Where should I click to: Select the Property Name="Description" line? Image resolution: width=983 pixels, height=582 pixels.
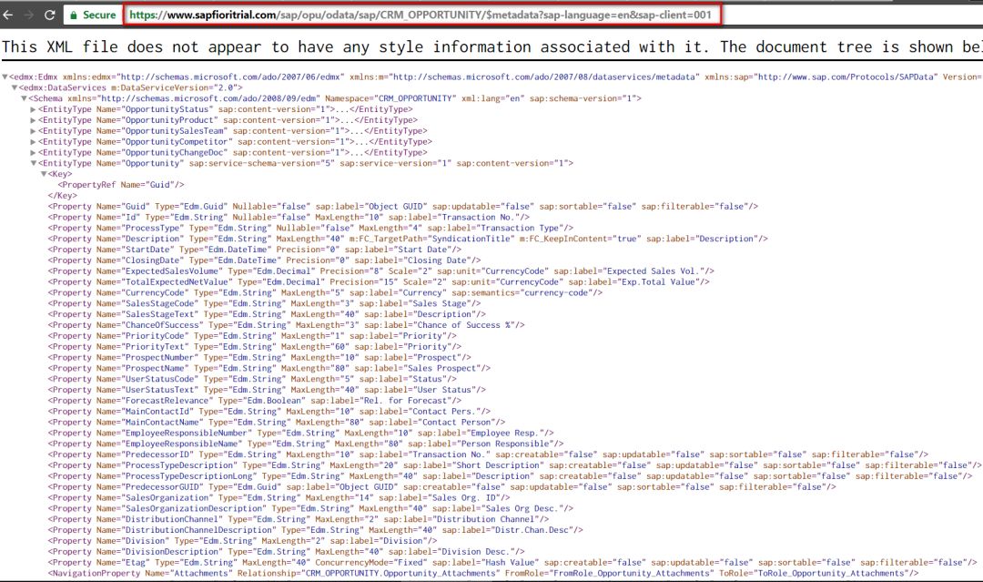[408, 239]
